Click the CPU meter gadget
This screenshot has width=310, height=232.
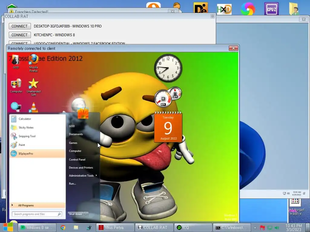[x=163, y=98]
